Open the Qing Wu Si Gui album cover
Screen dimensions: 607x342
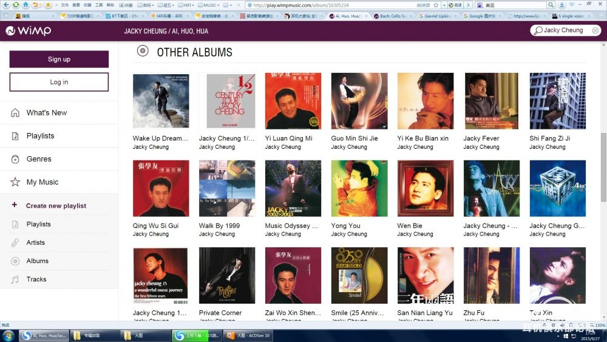click(161, 188)
